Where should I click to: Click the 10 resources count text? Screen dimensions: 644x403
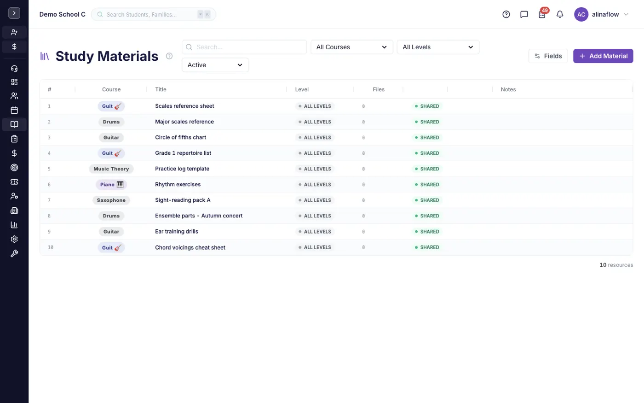tap(616, 265)
